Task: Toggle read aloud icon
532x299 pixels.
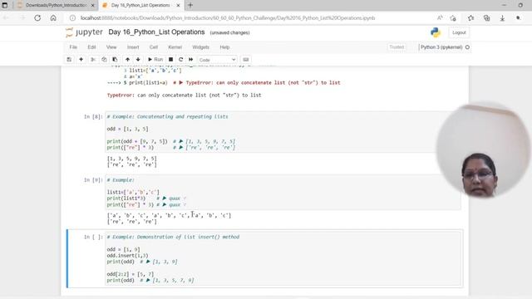Action: point(440,18)
